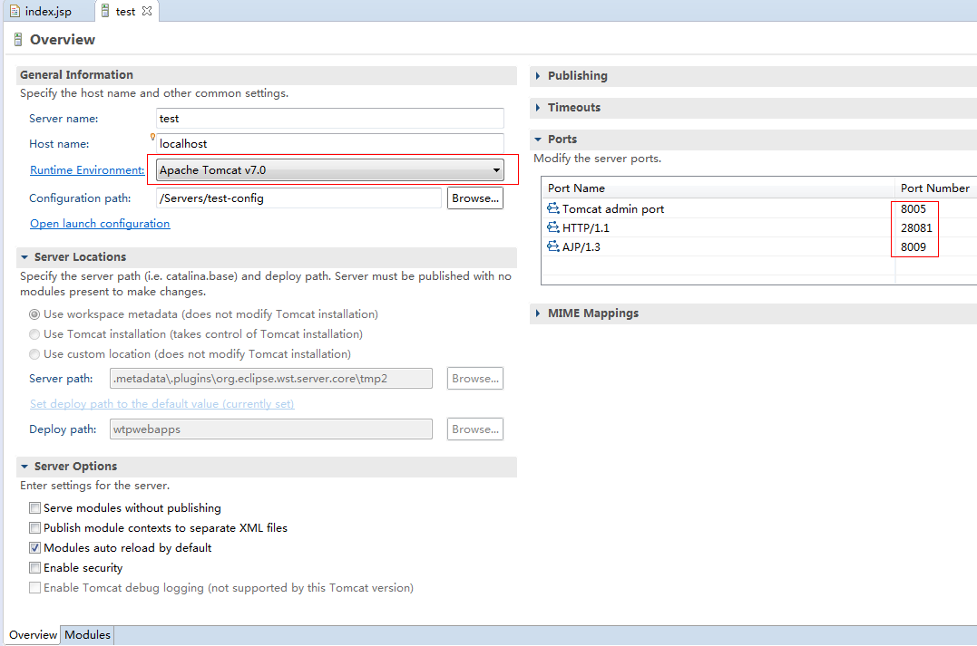The image size is (977, 646).
Task: Select port number 8009 cell
Action: pyautogui.click(x=913, y=247)
